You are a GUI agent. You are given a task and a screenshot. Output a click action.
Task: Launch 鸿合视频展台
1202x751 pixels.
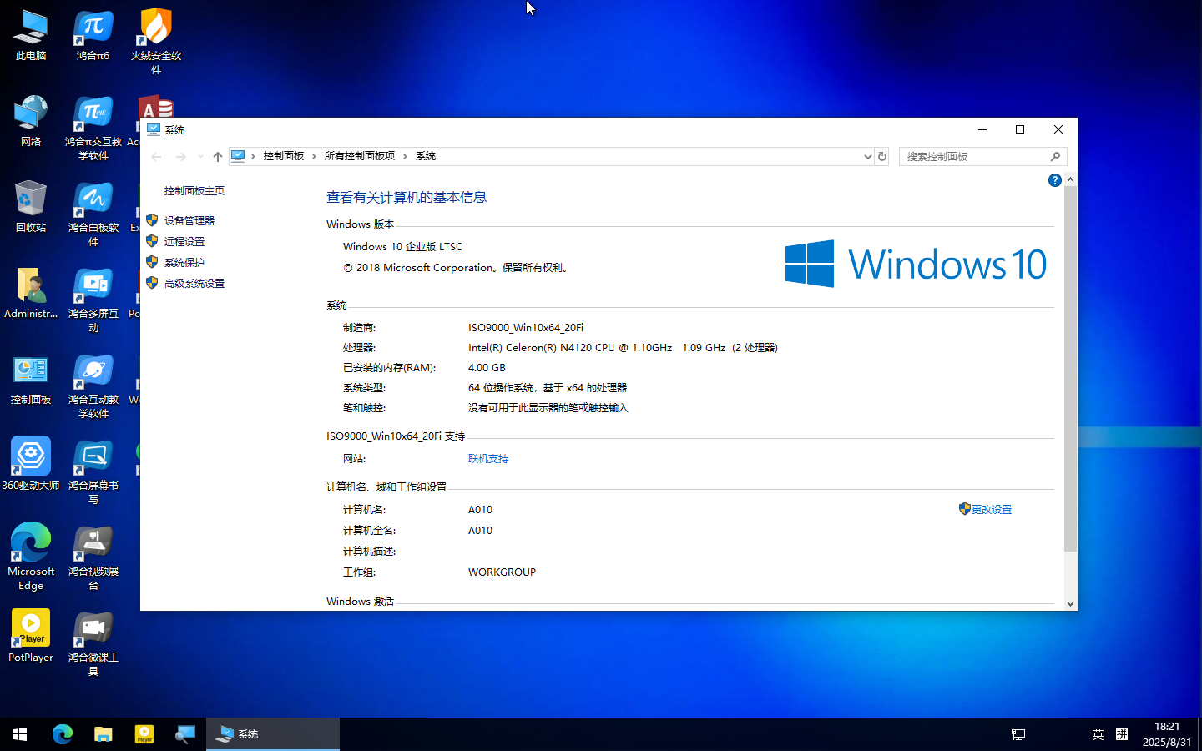[x=93, y=542]
